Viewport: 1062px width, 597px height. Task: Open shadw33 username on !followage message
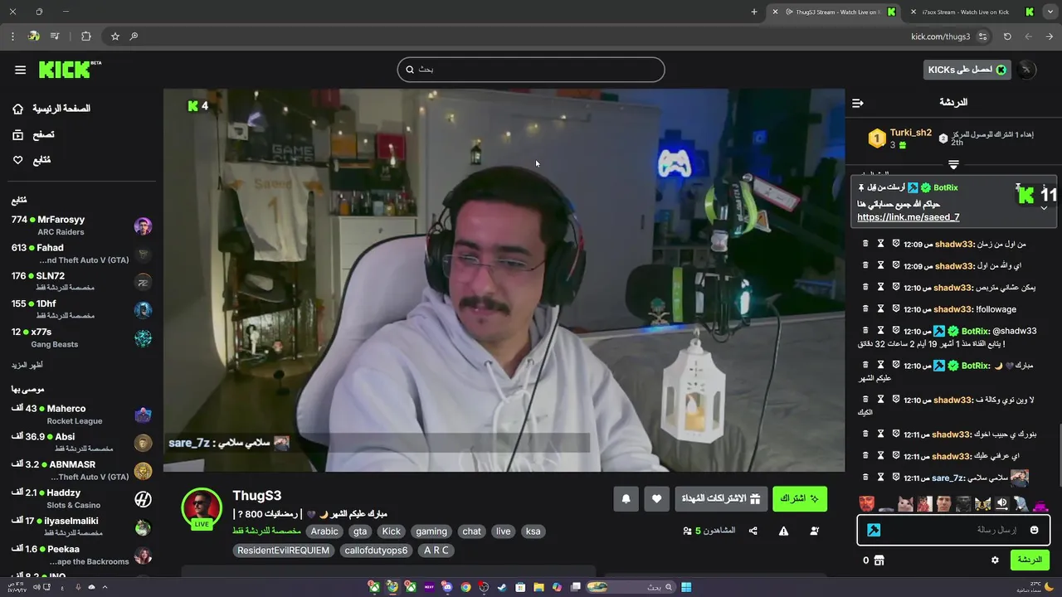(x=953, y=309)
